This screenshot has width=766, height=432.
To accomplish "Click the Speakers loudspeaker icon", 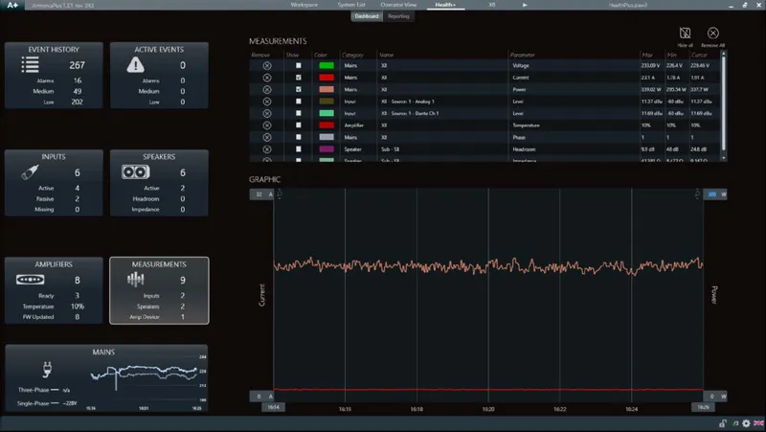I will point(135,172).
